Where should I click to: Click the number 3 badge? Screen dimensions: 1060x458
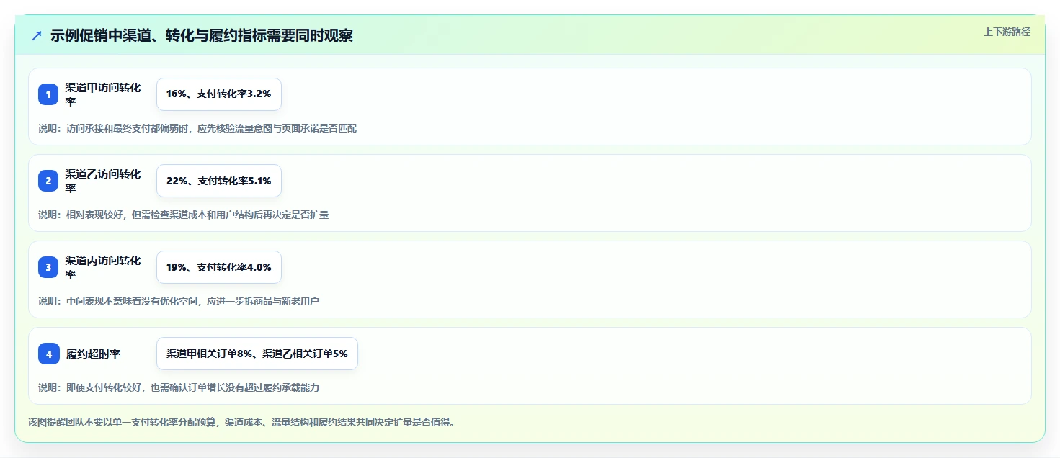pos(48,267)
